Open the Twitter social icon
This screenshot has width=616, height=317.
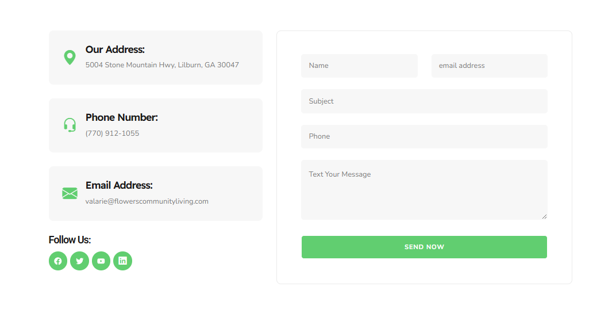80,261
